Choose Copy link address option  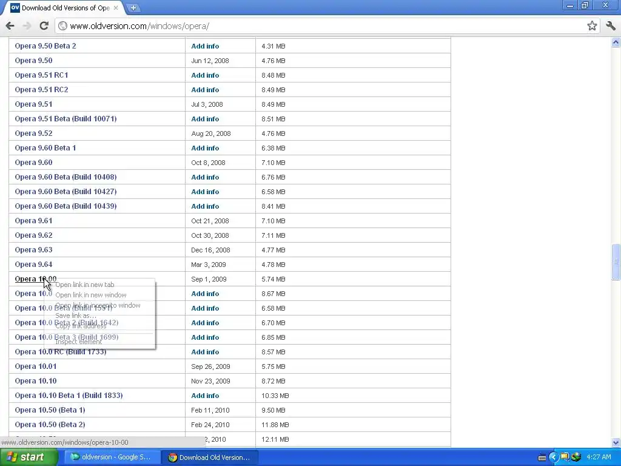[81, 326]
